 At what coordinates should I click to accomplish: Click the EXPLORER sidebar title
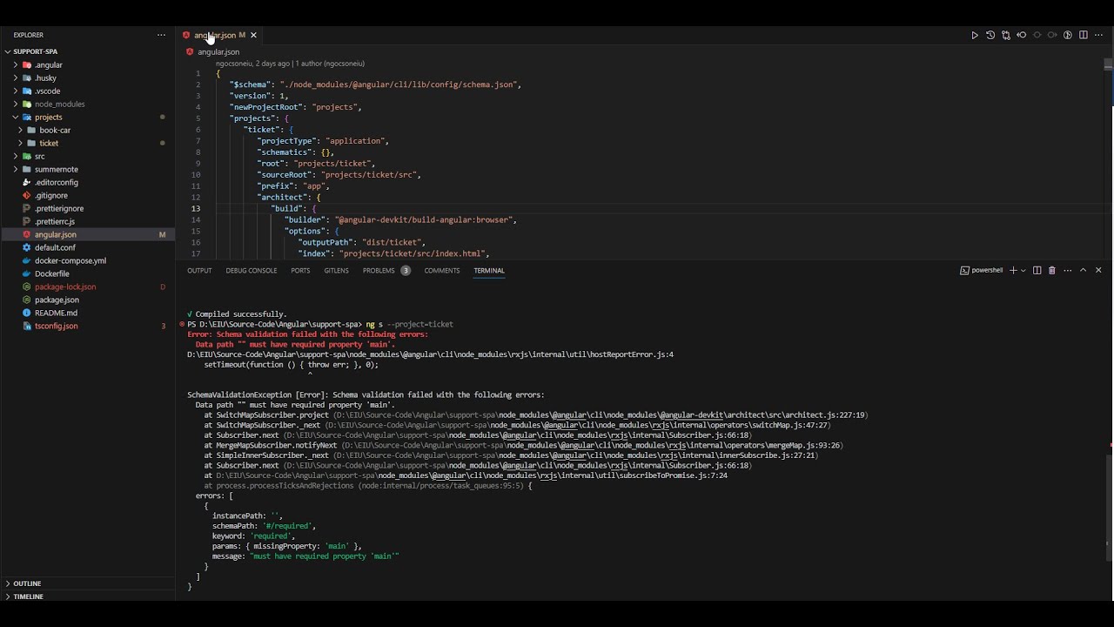pos(29,35)
